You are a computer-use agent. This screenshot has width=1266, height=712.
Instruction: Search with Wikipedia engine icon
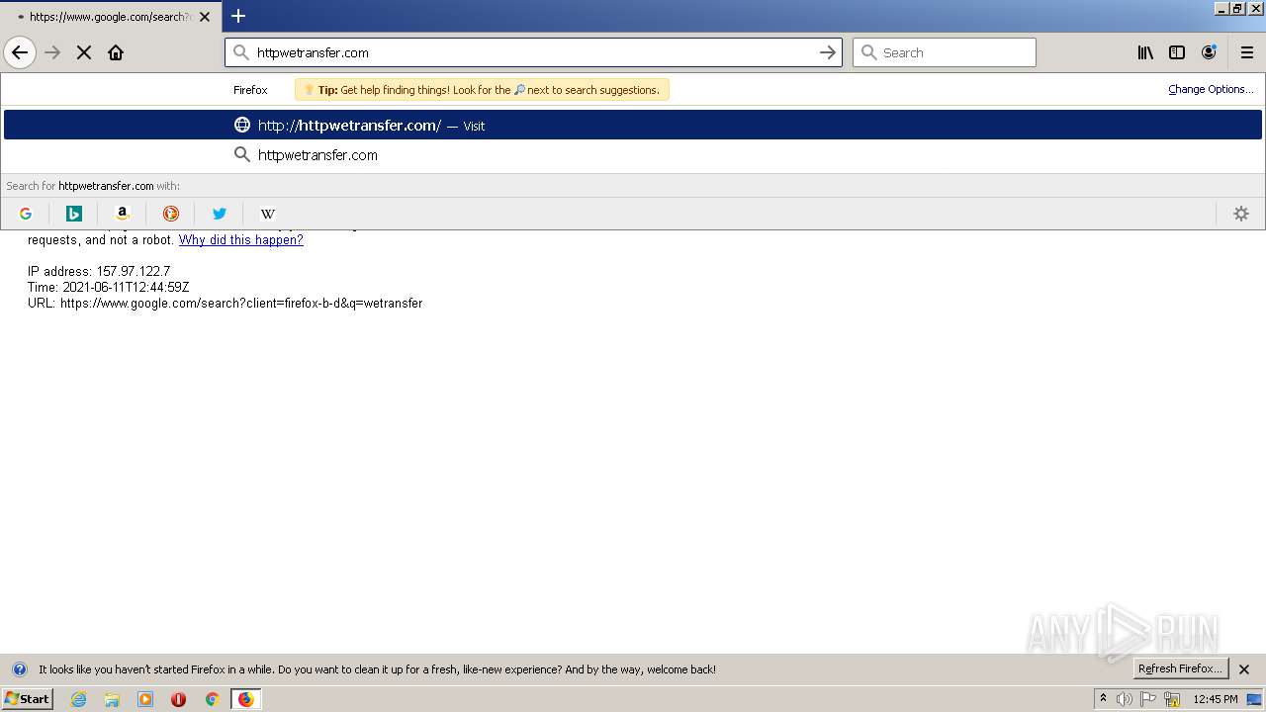[268, 214]
